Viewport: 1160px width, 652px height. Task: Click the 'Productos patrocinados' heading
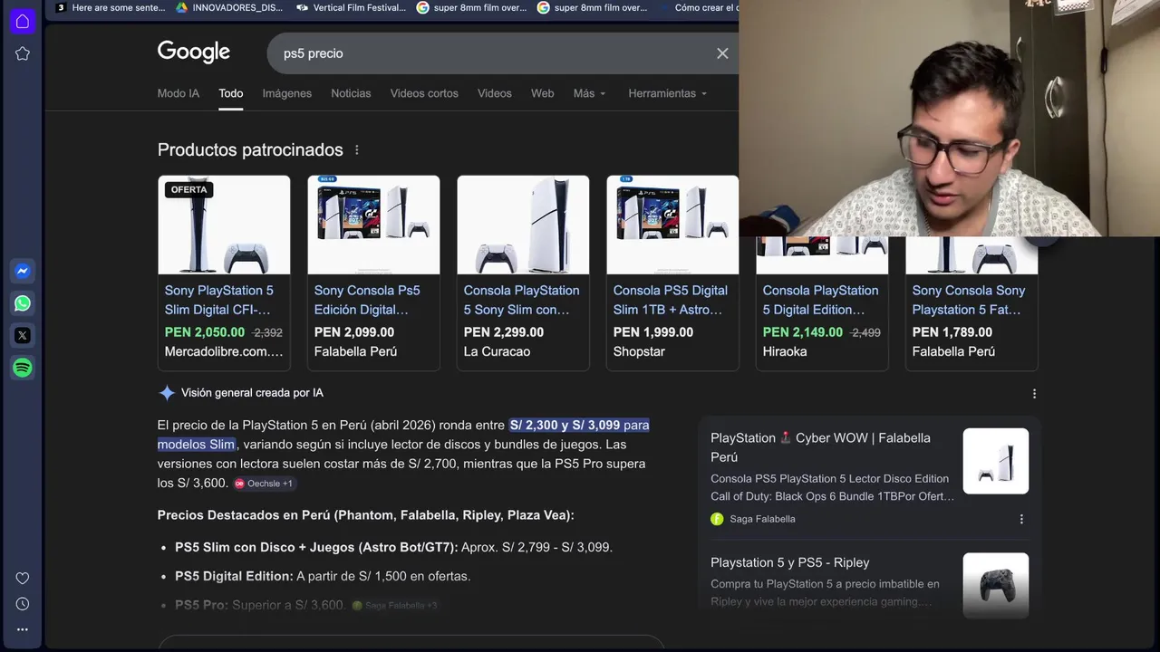click(250, 150)
